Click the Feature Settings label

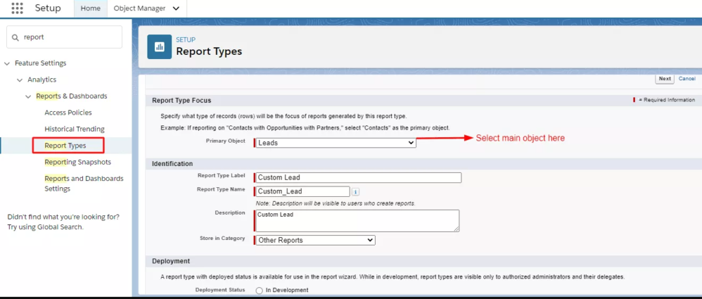pos(40,64)
